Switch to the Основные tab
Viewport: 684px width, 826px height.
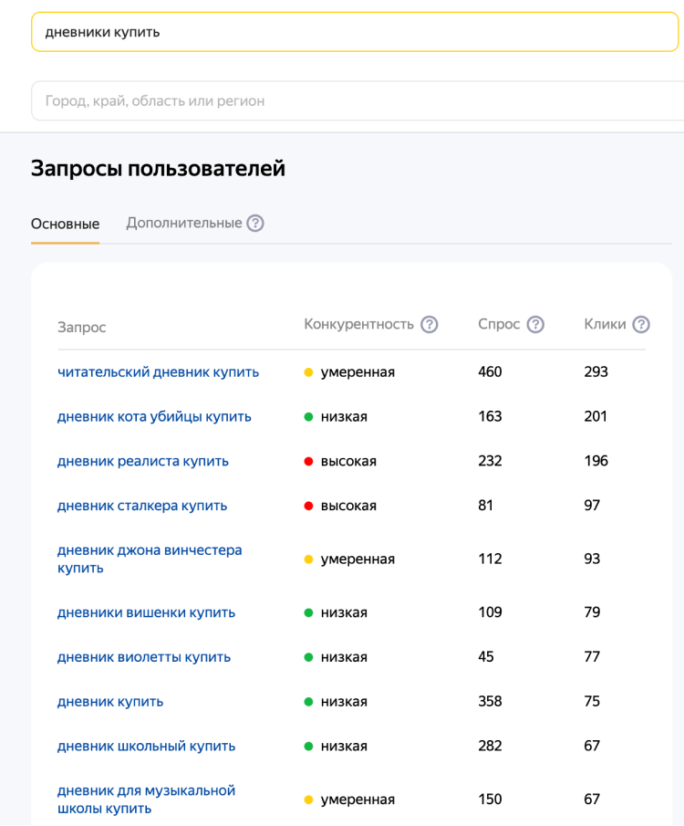65,224
